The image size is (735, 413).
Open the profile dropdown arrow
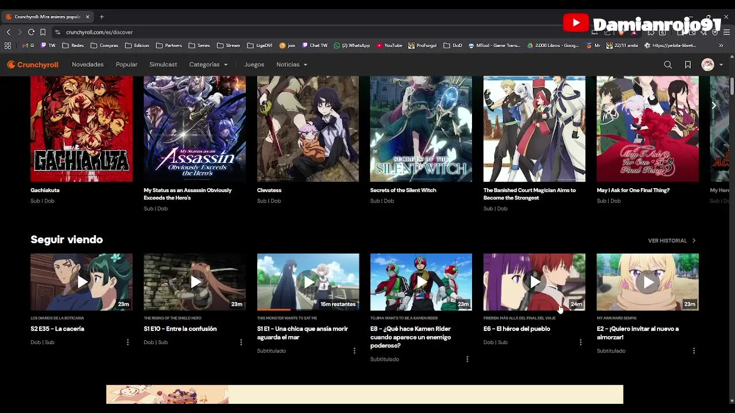721,65
